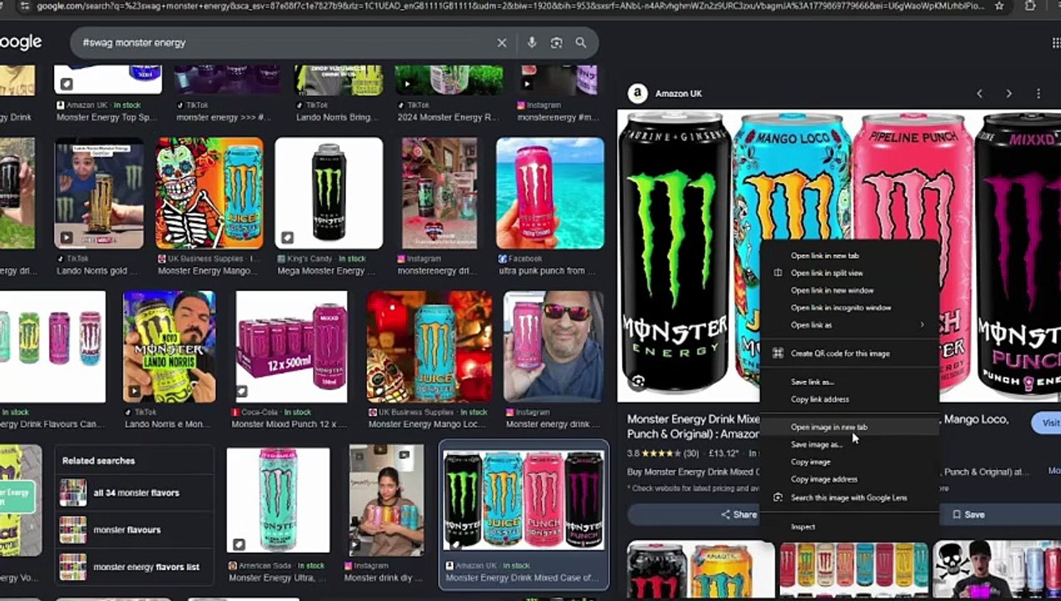Open Instagram Monster drink diy video
Screen dimensions: 1061x601
click(x=386, y=500)
